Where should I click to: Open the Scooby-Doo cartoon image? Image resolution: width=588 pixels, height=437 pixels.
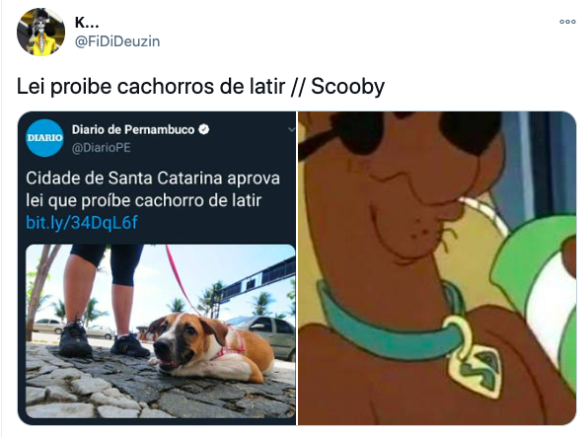[437, 268]
